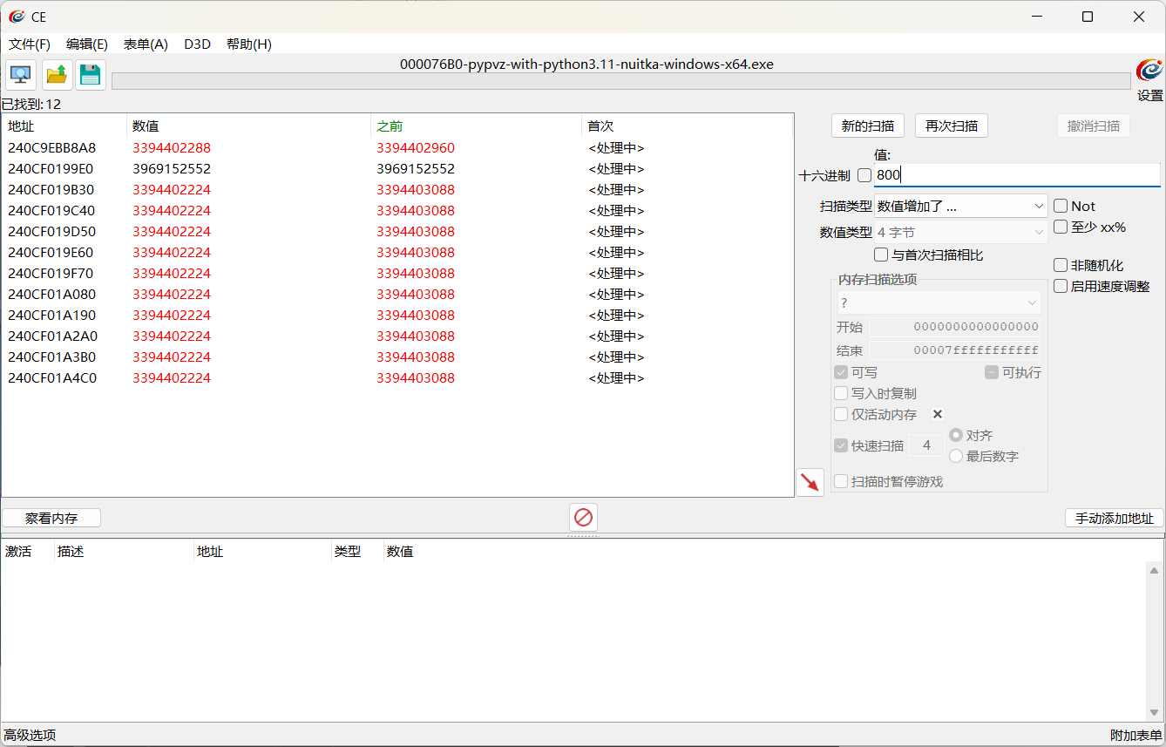The image size is (1166, 747).
Task: Check the 与首次扫描相比 option
Action: (881, 255)
